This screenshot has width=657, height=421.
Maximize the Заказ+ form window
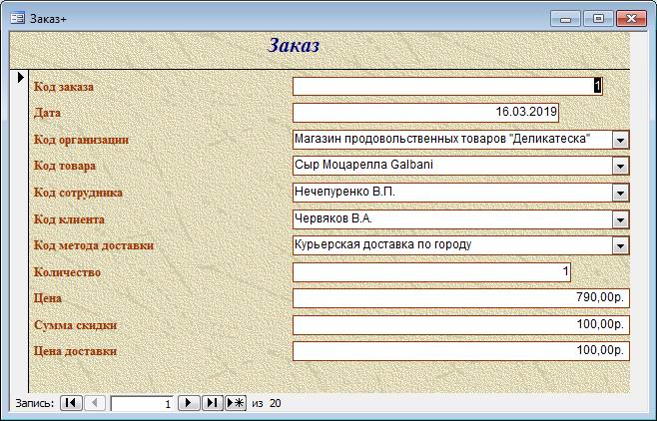point(598,18)
